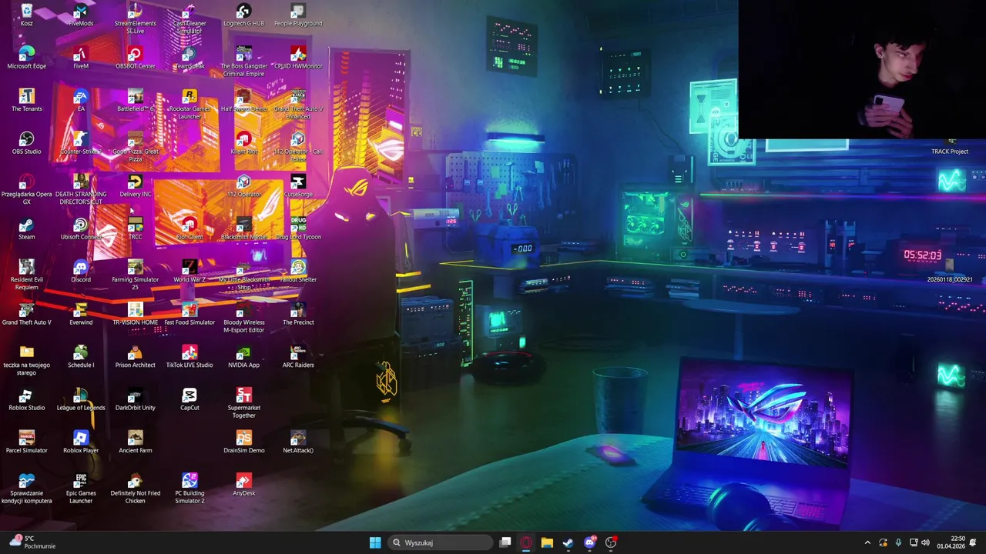
Task: Select Parcel Simulator shortcut
Action: 27,442
